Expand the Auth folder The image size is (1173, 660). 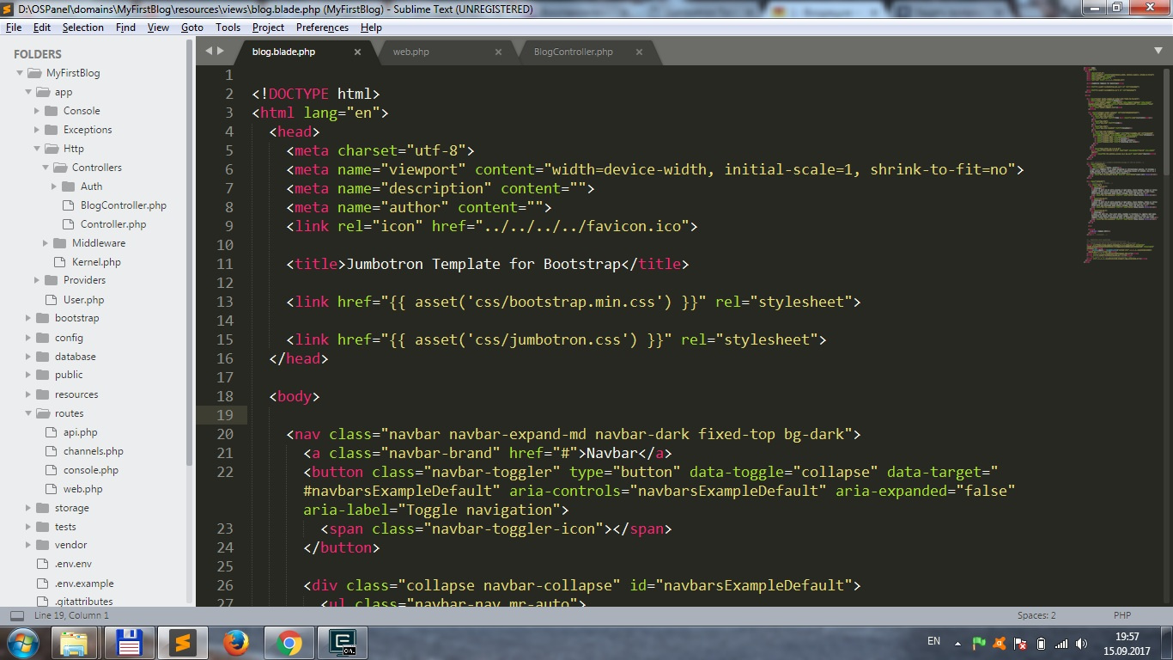coord(54,186)
